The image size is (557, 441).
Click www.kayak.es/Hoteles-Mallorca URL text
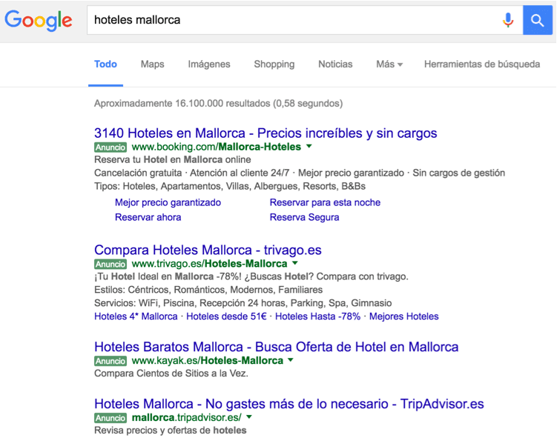tap(207, 361)
